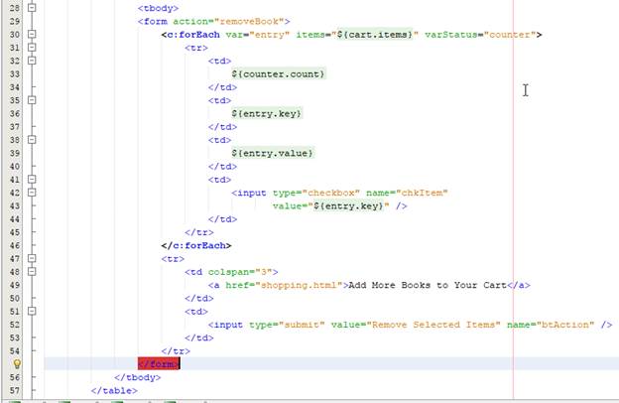619x403 pixels.
Task: Collapse the tr fold marker at line 47
Action: tap(32, 258)
